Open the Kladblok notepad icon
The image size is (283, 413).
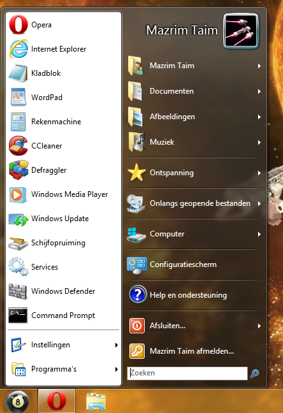coord(18,73)
